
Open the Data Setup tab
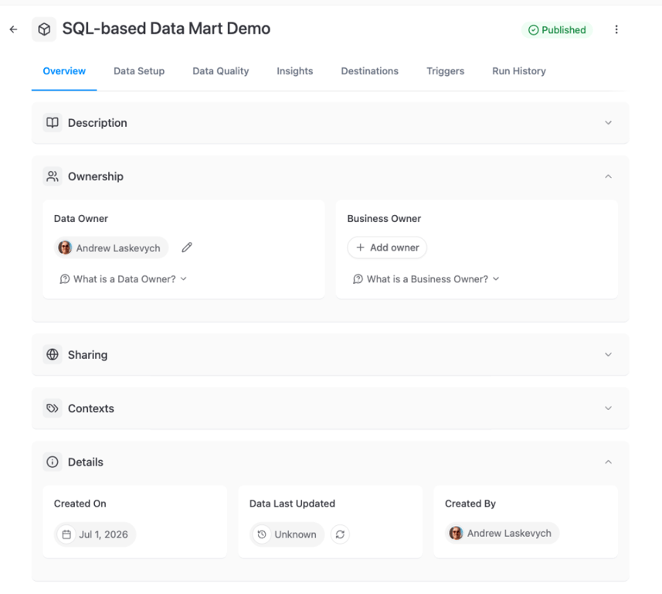139,71
